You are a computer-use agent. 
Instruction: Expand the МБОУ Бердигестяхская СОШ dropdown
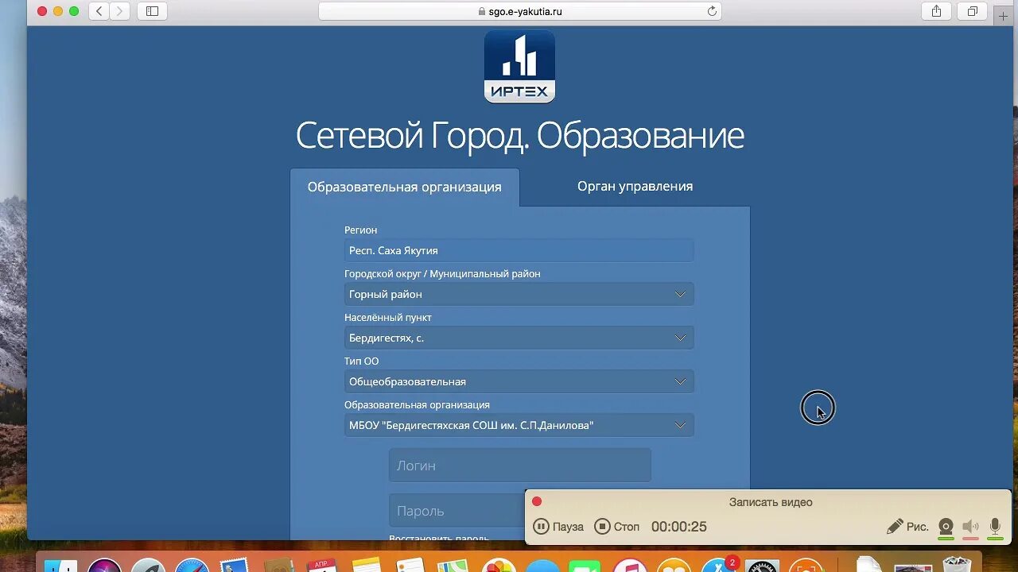pyautogui.click(x=519, y=425)
